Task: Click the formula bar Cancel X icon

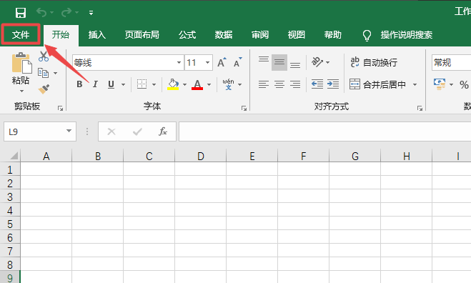Action: point(111,131)
